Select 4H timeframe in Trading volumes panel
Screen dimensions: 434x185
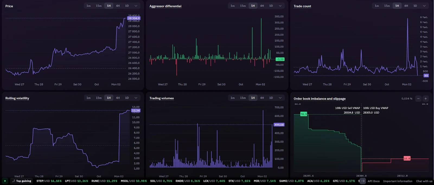click(x=262, y=98)
